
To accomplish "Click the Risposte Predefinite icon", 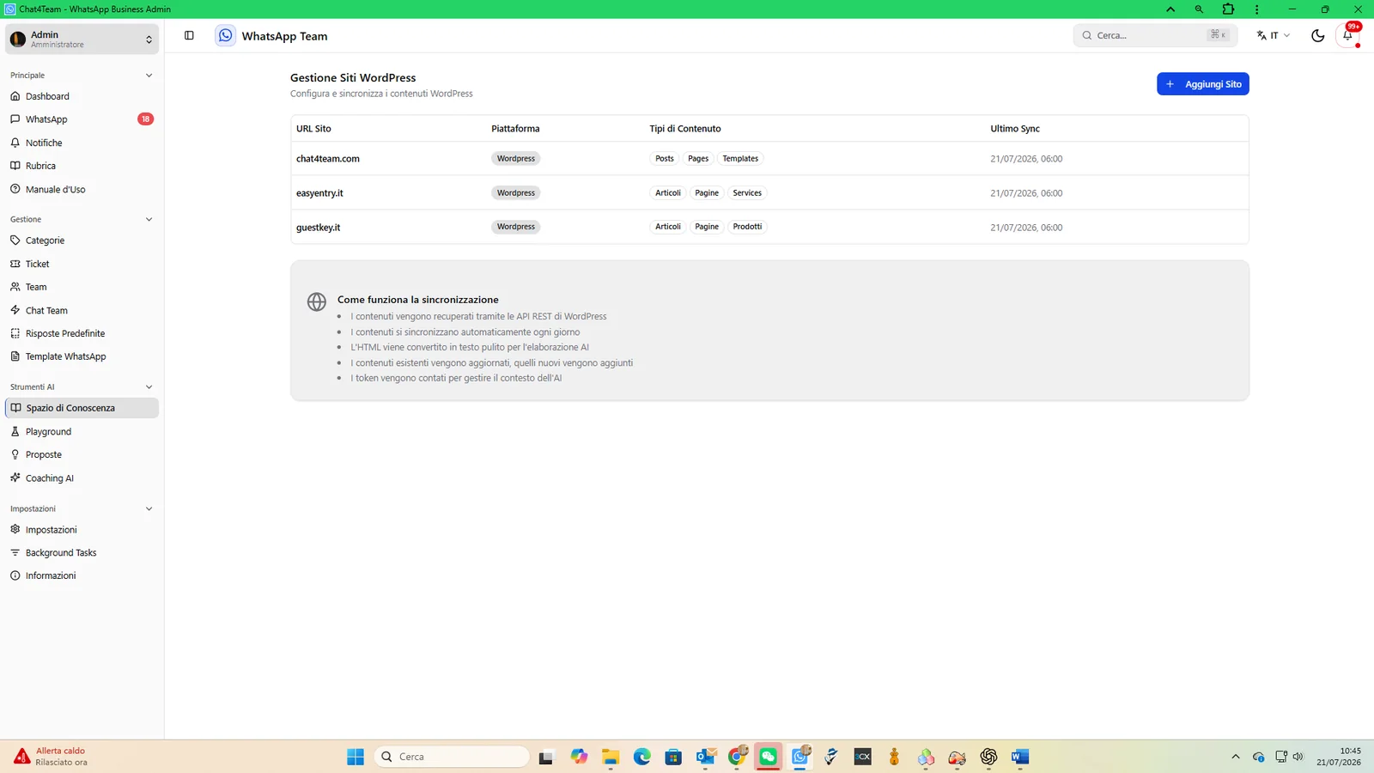I will 15,333.
